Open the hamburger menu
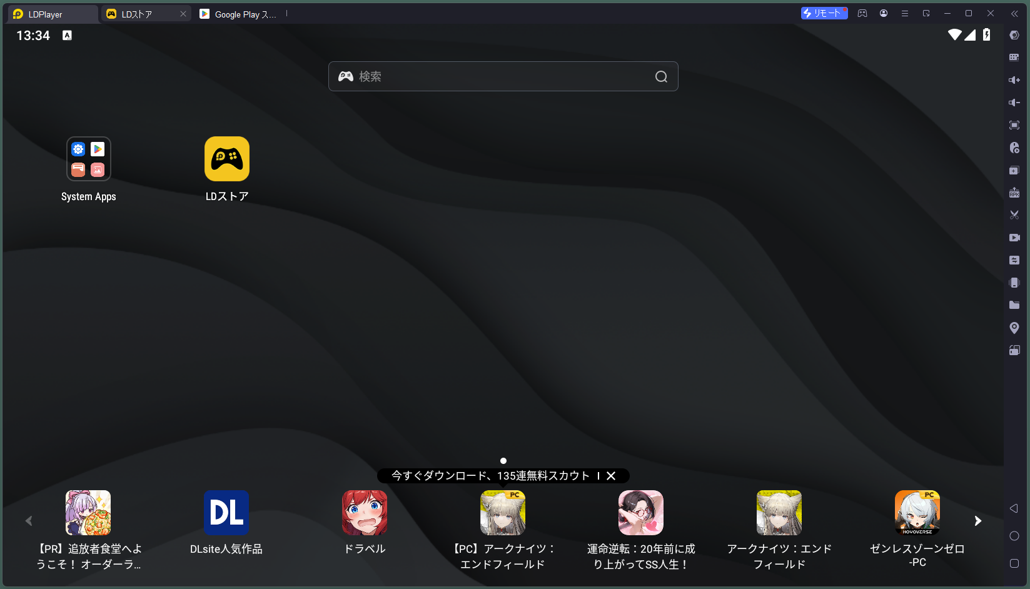The height and width of the screenshot is (589, 1030). point(905,13)
